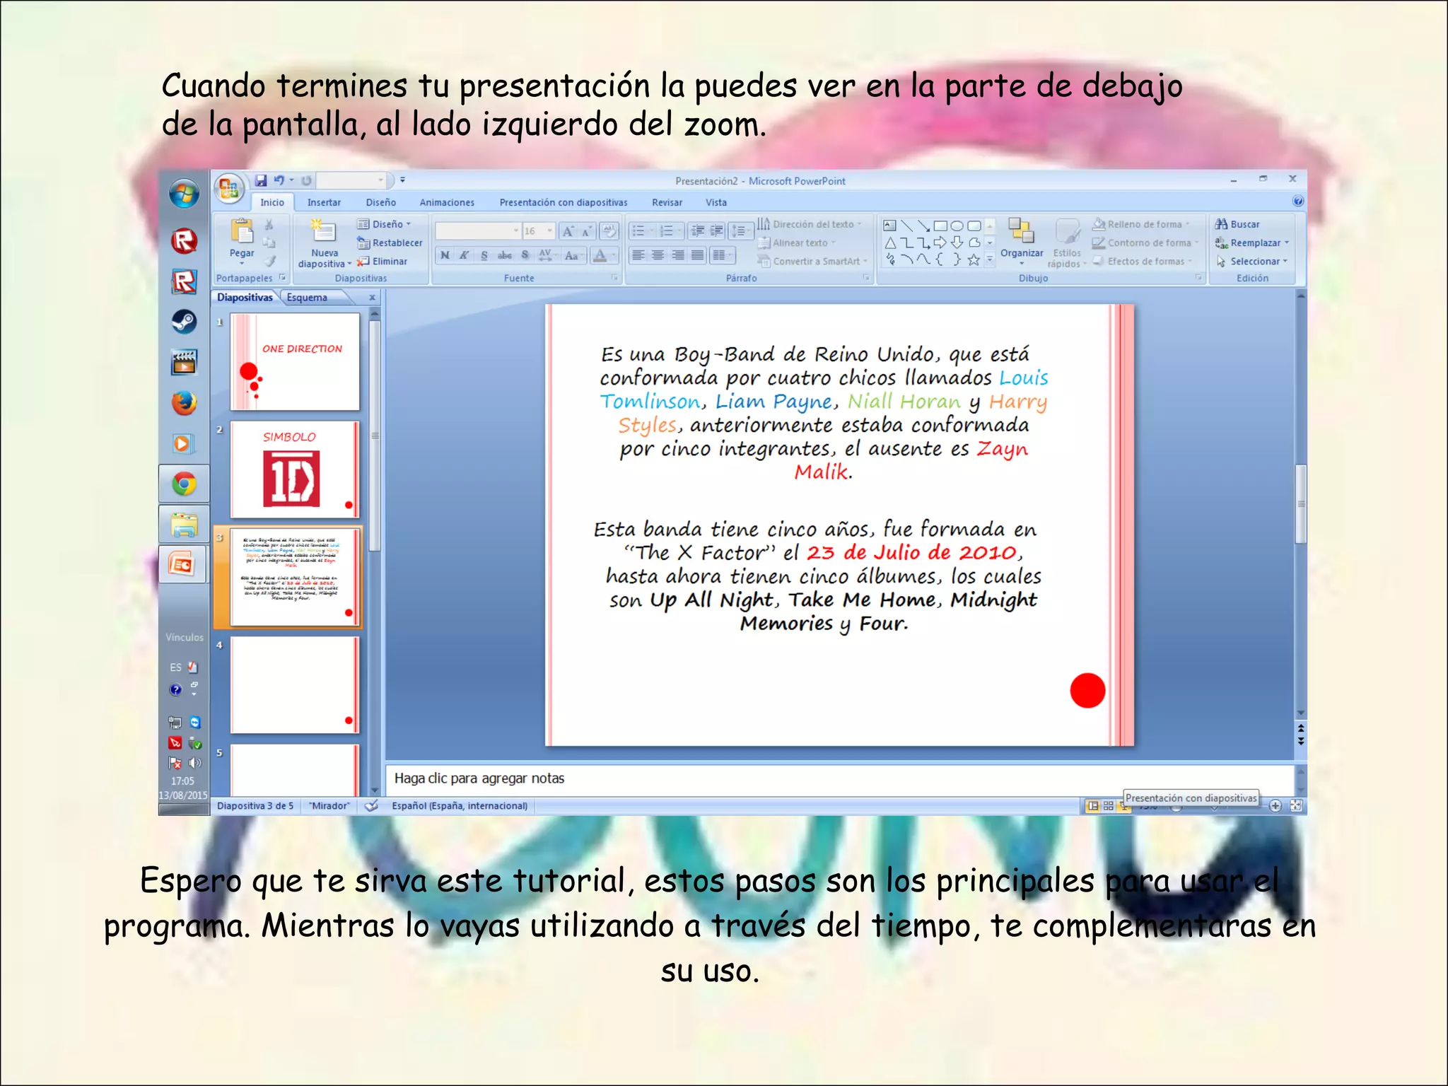This screenshot has width=1448, height=1086.
Task: Select the oval shape in shapes gallery
Action: pyautogui.click(x=957, y=226)
